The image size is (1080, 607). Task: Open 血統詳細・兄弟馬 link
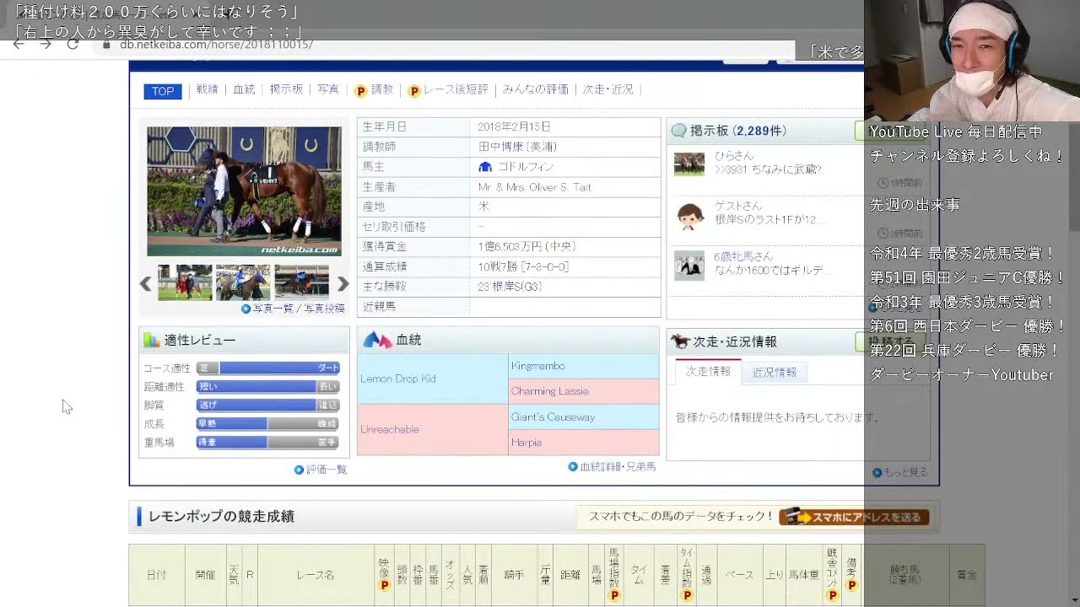tap(618, 466)
